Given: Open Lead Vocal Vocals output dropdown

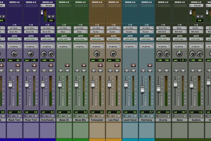Looking at the screenshot, I should click(x=130, y=32).
